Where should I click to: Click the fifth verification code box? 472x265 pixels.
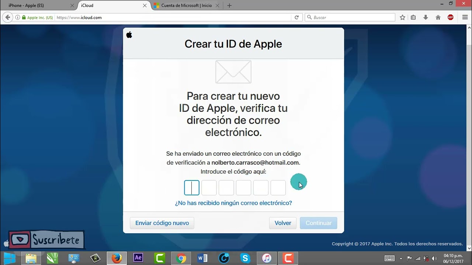[261, 188]
